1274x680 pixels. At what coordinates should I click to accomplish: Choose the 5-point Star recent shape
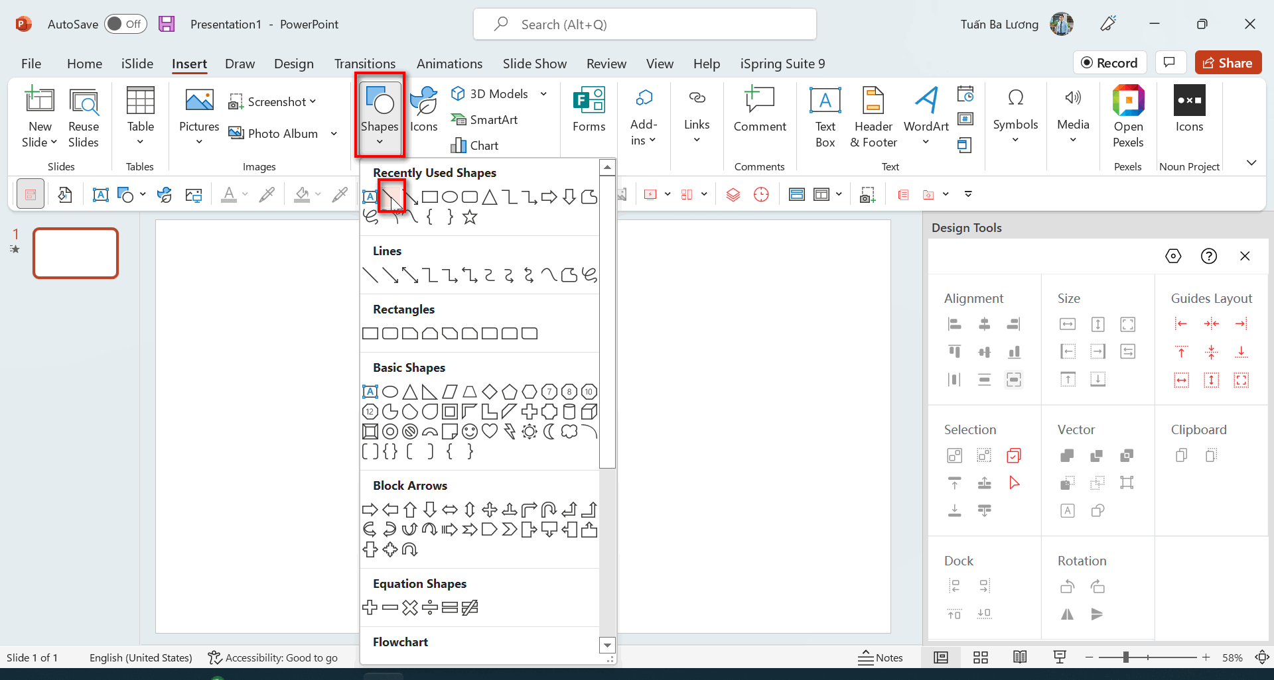470,217
